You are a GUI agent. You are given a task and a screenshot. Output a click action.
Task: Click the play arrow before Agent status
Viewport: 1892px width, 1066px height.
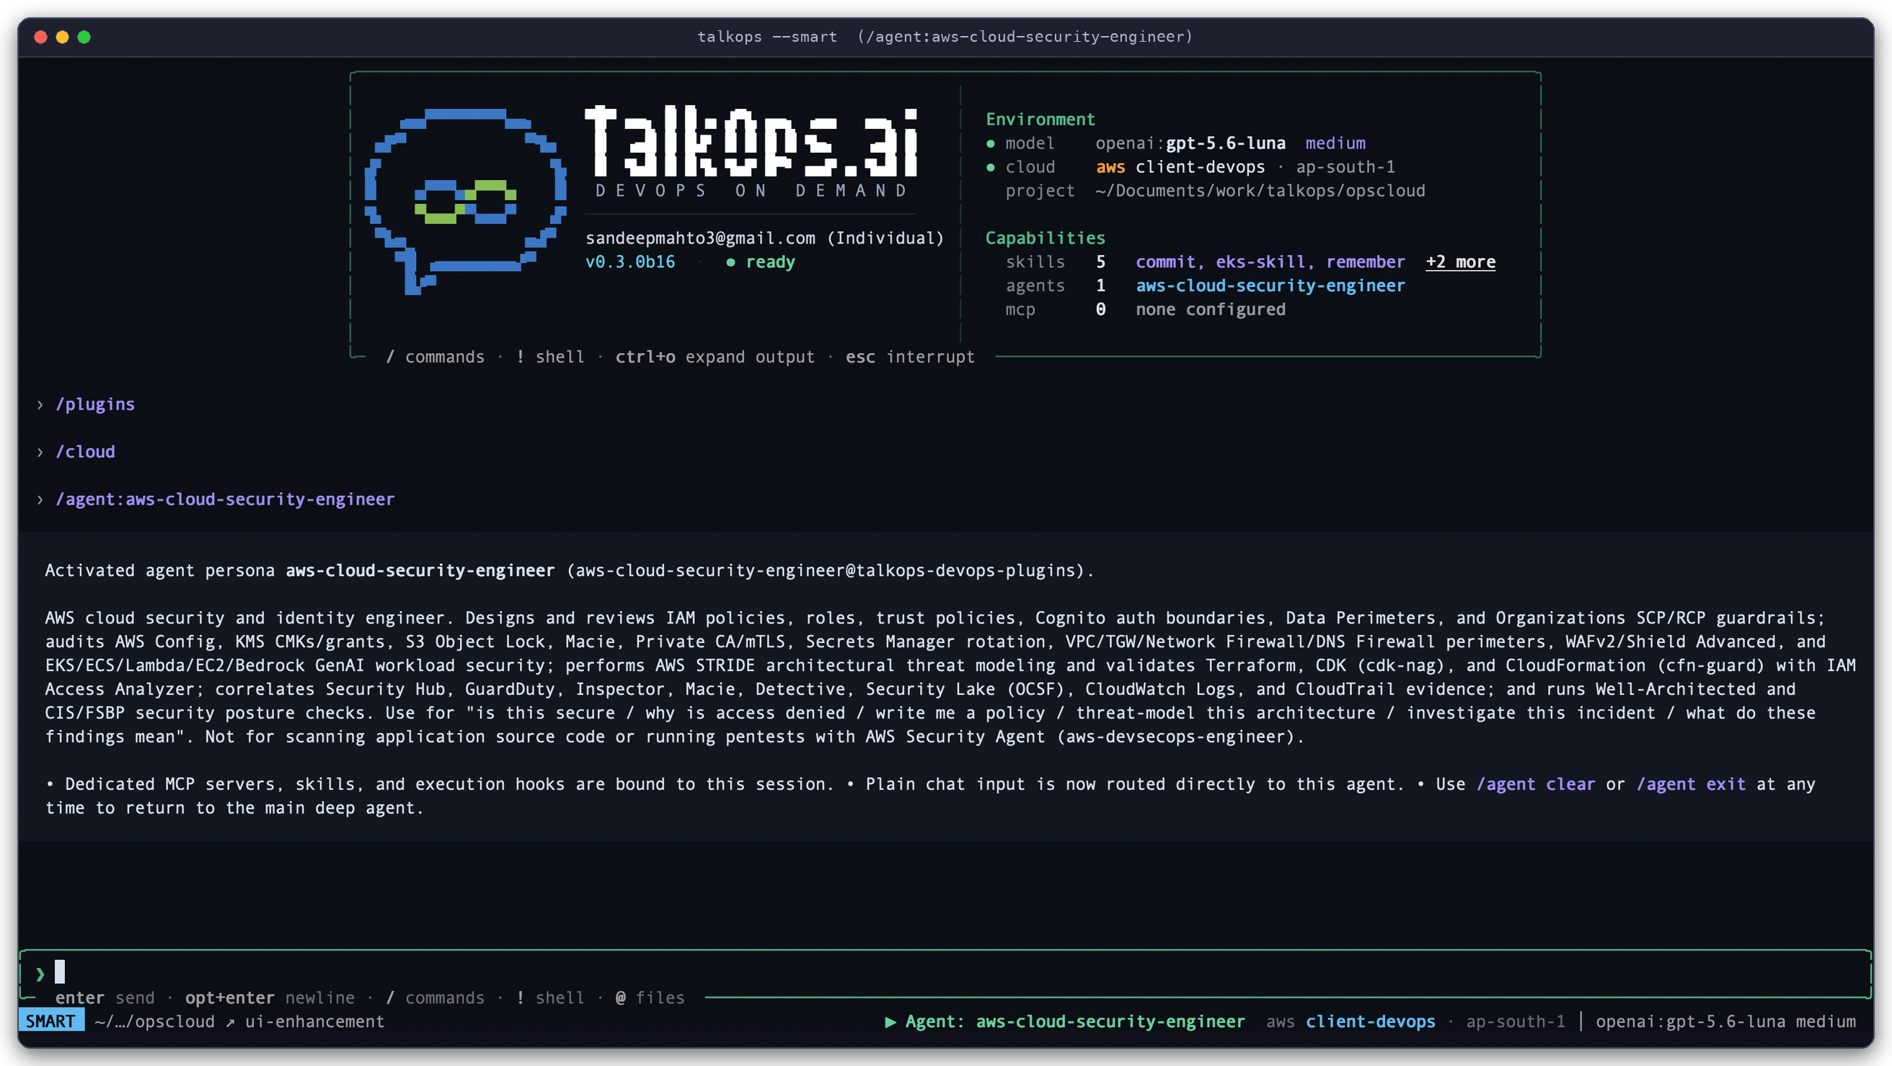coord(891,1021)
